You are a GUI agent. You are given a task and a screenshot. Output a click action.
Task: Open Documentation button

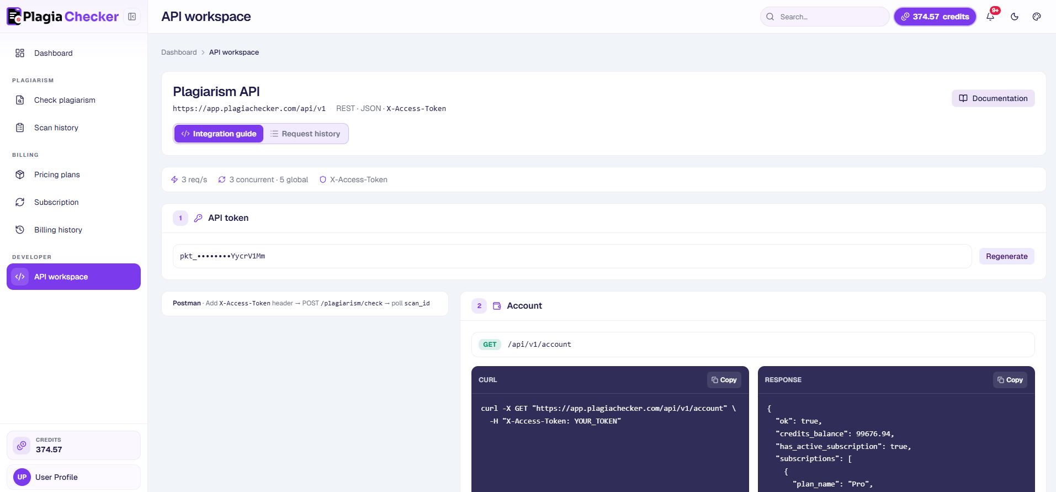point(993,98)
